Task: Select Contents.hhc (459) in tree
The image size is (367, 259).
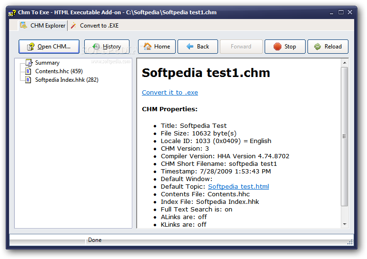Action: 59,71
